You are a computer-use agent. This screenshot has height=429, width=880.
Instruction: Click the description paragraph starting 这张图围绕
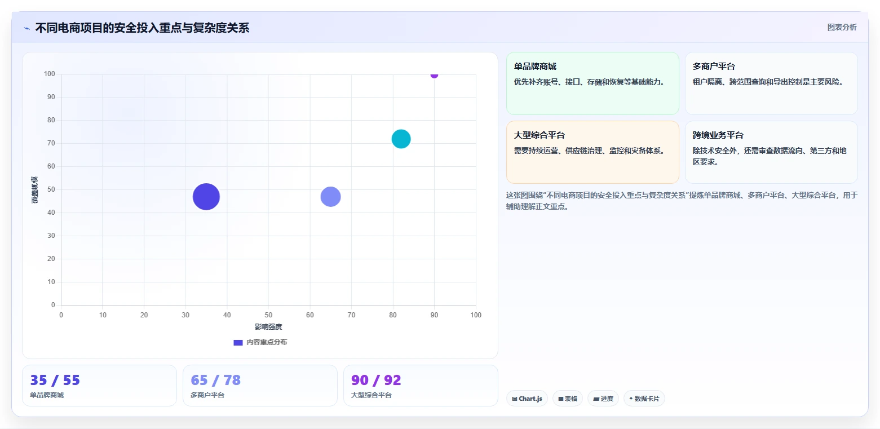tap(682, 201)
